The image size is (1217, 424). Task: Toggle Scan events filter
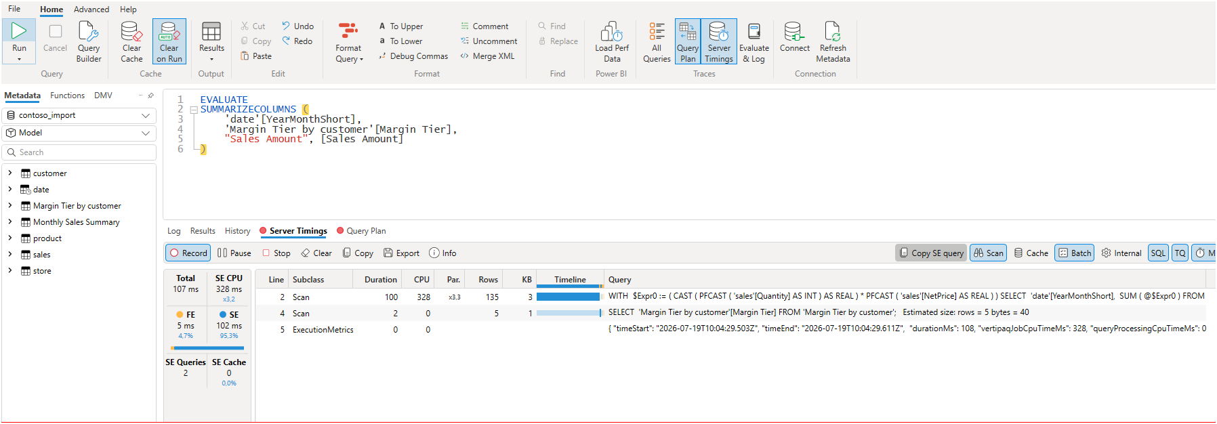(x=989, y=253)
